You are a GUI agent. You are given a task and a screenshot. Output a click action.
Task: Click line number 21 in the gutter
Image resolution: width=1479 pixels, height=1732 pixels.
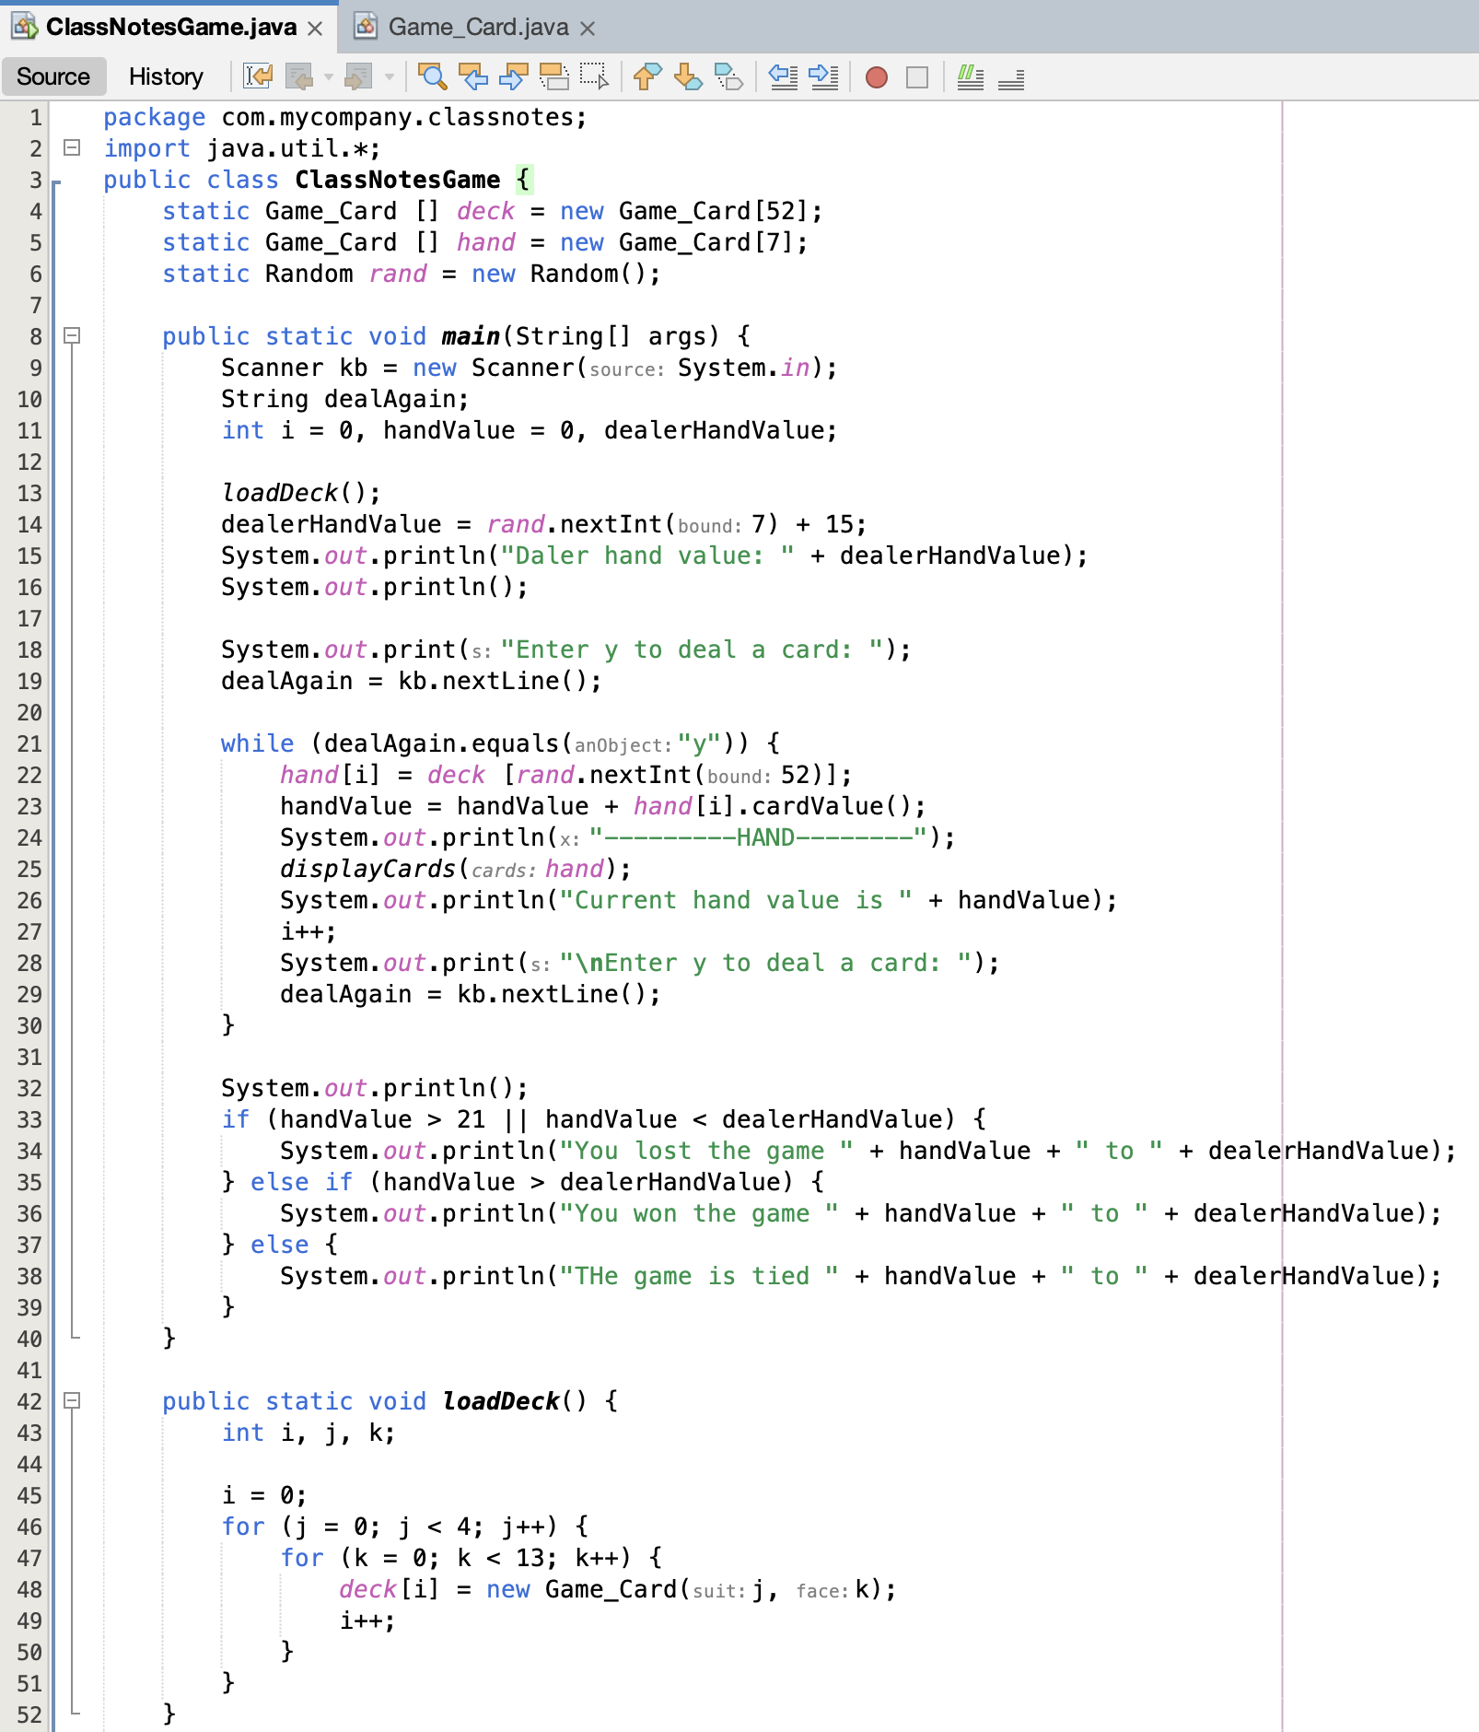tap(29, 743)
